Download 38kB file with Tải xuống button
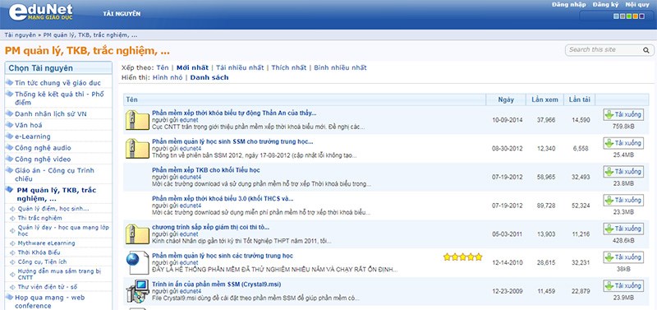 click(623, 257)
